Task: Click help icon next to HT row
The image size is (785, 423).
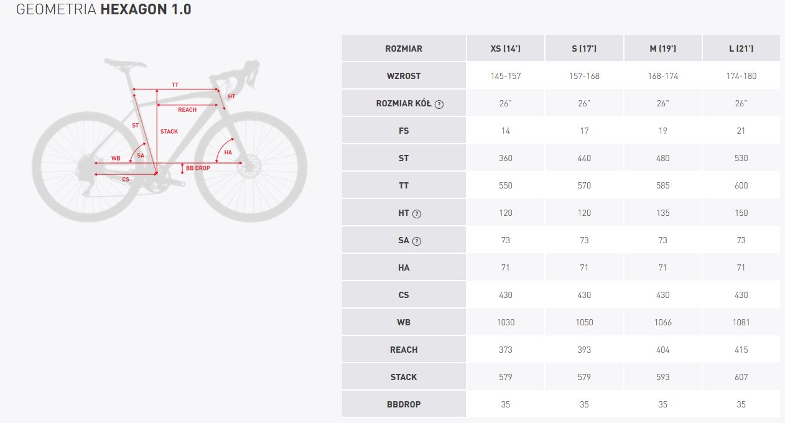Action: [x=417, y=213]
